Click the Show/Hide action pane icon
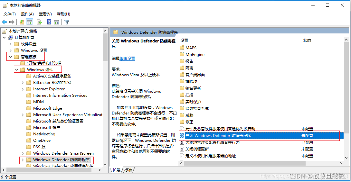This screenshot has width=351, height=182. click(57, 22)
